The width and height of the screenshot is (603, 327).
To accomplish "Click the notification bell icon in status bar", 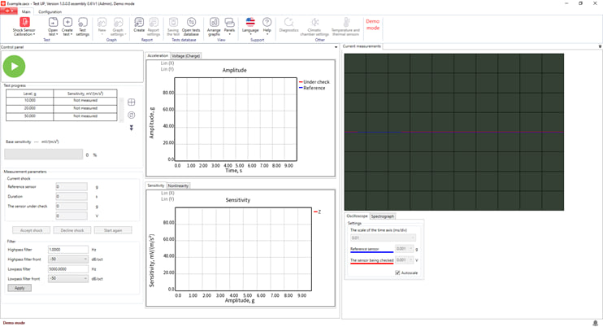I will [596, 323].
